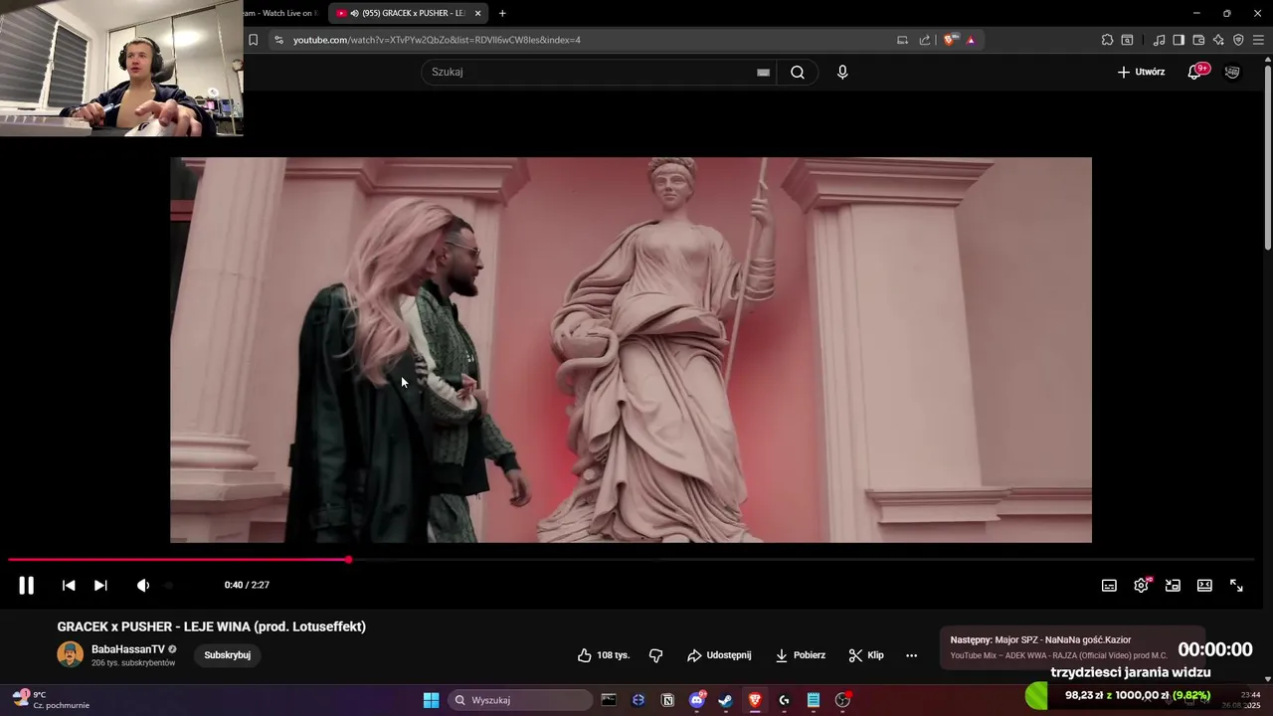Open Brave Wallet icon
The image size is (1273, 716).
(1198, 40)
